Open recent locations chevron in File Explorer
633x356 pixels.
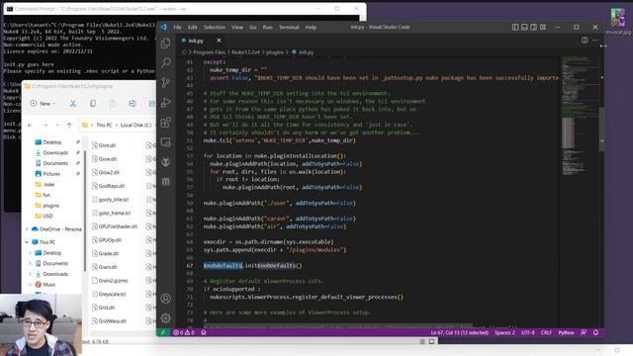[57, 126]
